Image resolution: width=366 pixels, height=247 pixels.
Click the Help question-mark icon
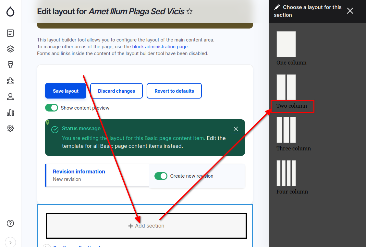tap(10, 223)
